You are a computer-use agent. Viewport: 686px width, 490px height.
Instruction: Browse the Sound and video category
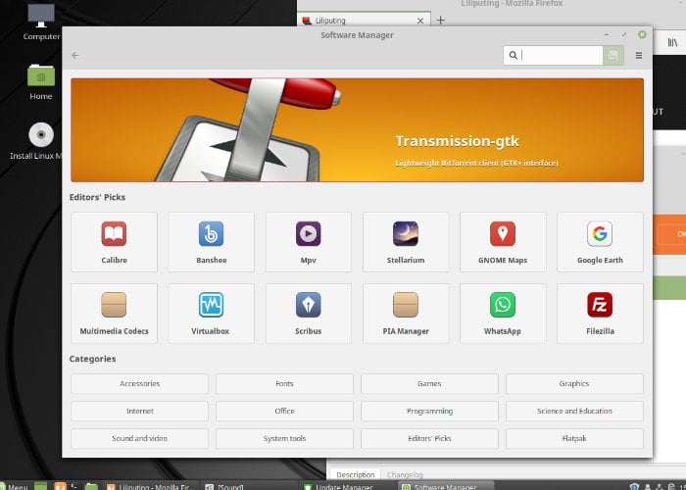(139, 438)
